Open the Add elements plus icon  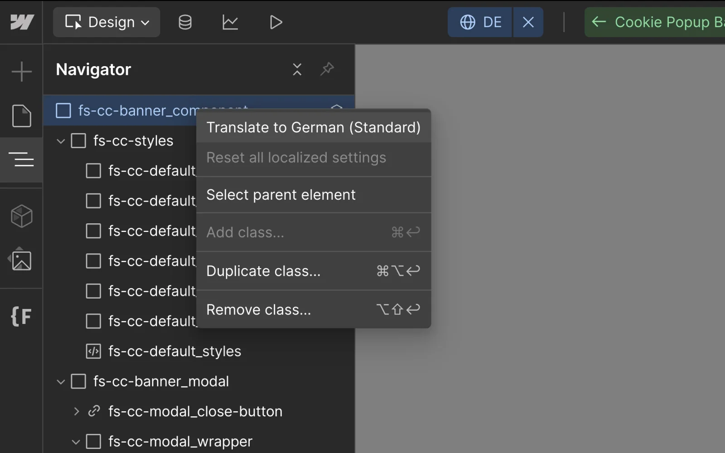21,72
